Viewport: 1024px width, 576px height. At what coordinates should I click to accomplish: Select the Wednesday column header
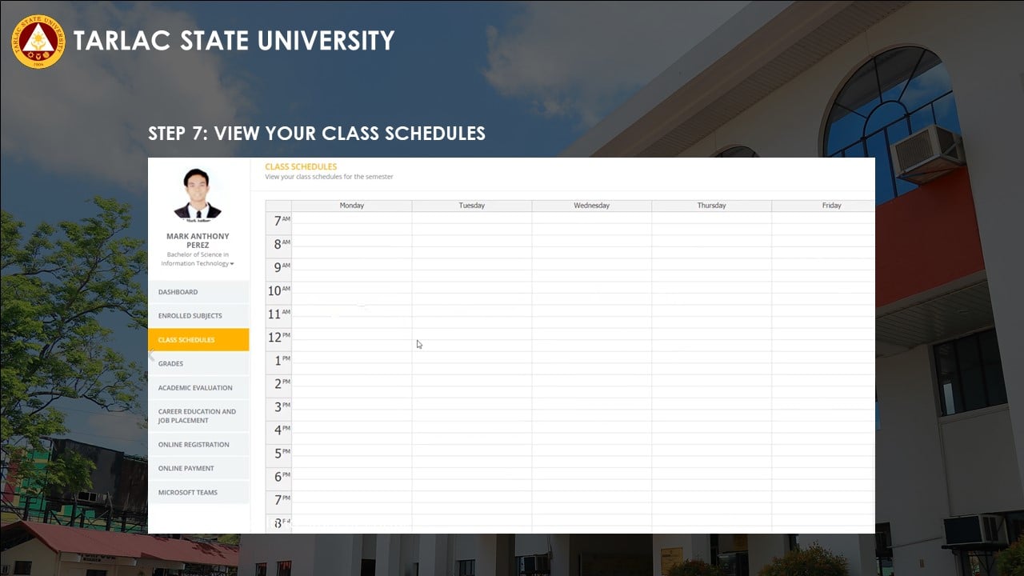point(591,206)
